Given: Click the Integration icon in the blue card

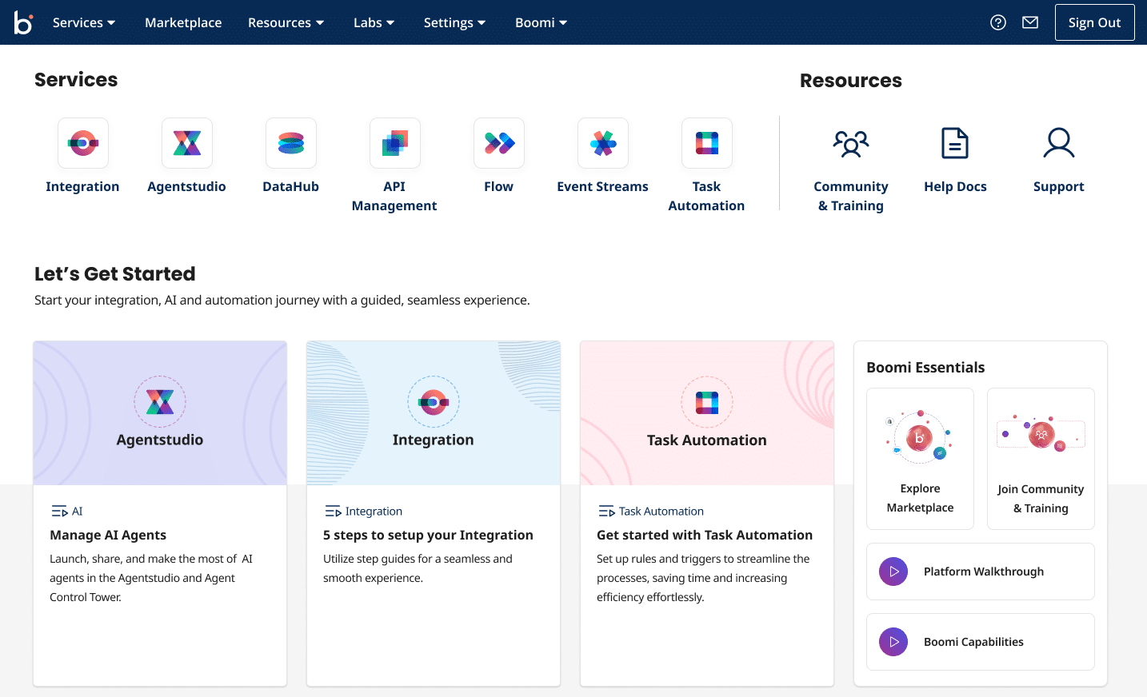Looking at the screenshot, I should 434,402.
